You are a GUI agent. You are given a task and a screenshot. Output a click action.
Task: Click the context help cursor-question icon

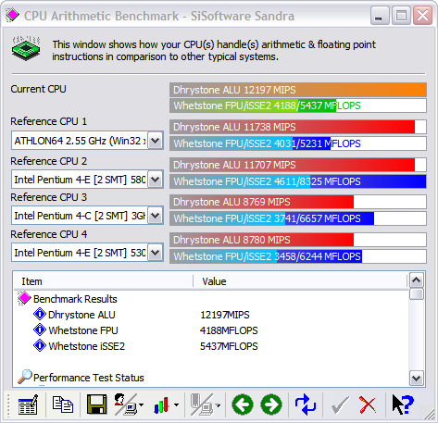(403, 404)
